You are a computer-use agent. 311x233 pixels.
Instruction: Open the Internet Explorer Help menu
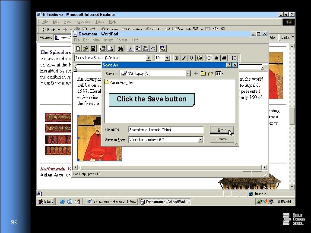click(112, 22)
